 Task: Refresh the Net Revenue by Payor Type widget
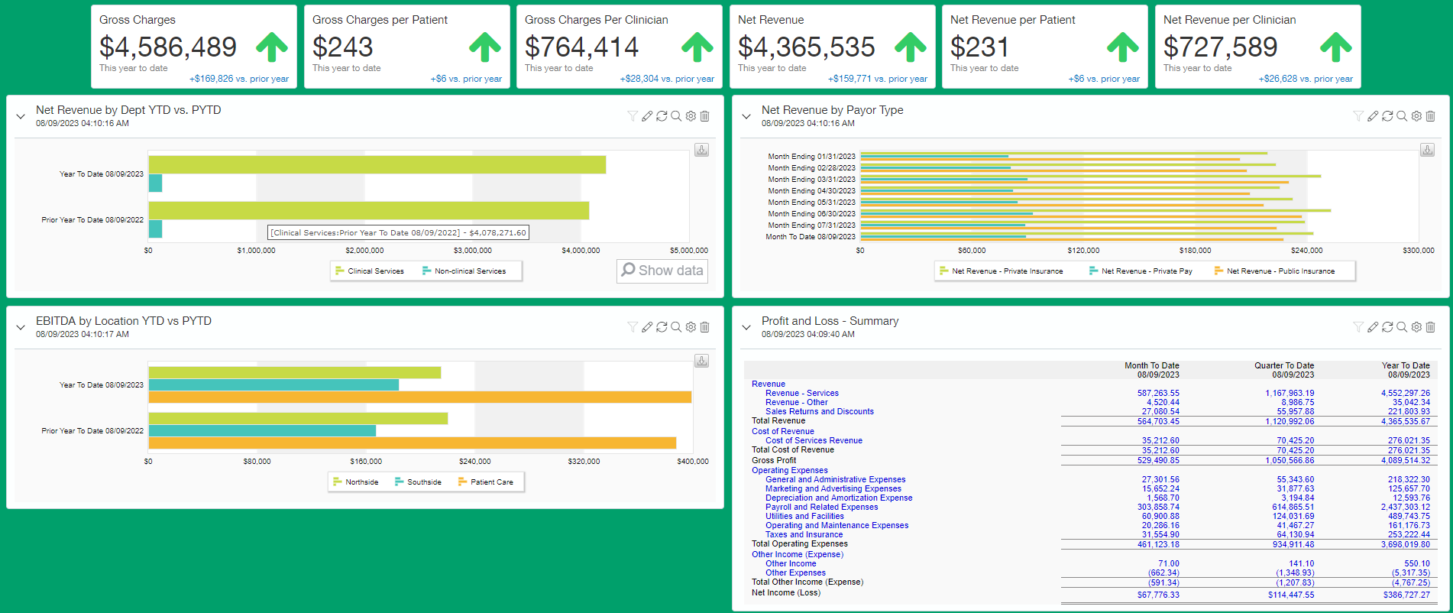[x=1387, y=116]
